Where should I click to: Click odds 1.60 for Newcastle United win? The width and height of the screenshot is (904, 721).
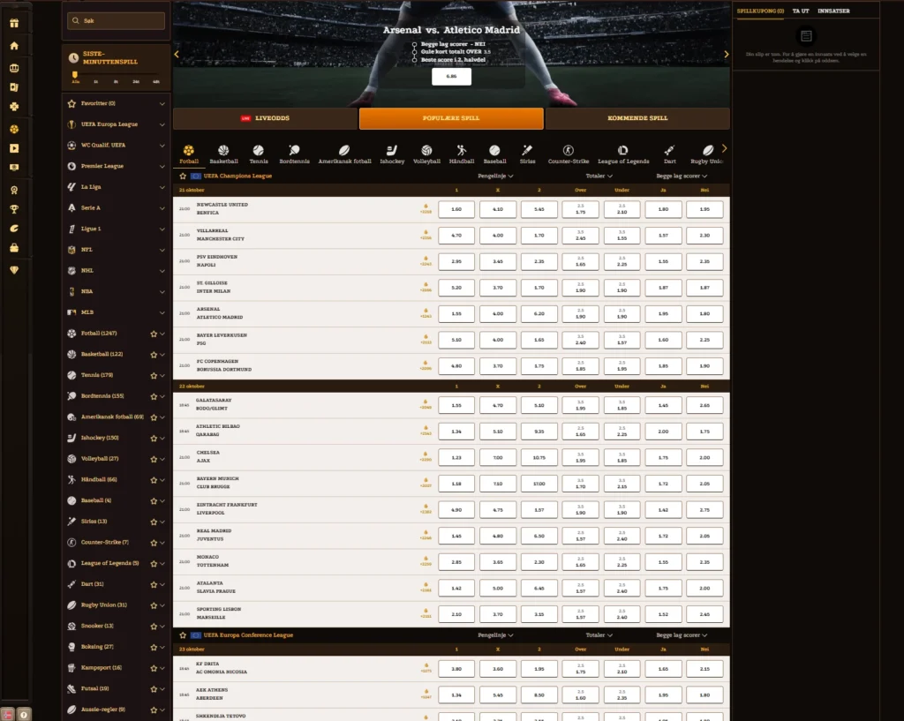tap(456, 209)
